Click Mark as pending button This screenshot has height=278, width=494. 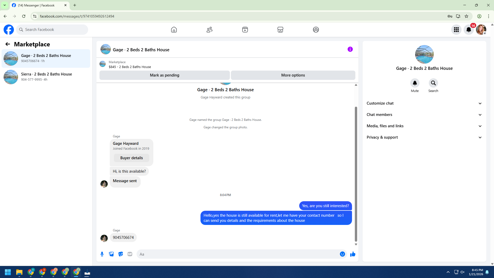tap(164, 75)
